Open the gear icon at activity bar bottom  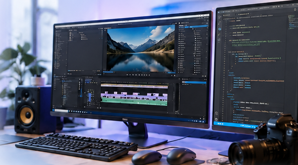216,119
